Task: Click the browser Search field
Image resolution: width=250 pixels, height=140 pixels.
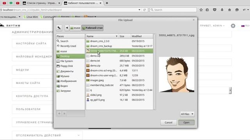Action: [x=173, y=10]
